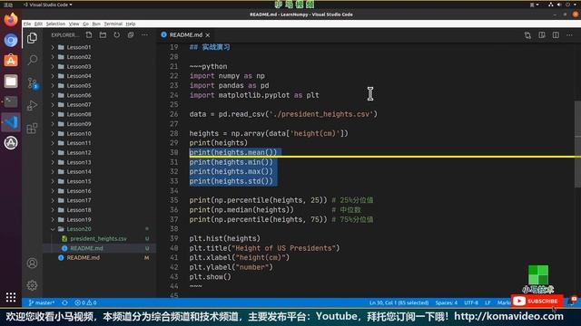
Task: Select the README.md editor tab
Action: [185, 35]
